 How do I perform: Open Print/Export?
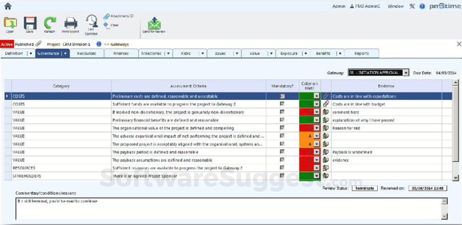pyautogui.click(x=70, y=25)
